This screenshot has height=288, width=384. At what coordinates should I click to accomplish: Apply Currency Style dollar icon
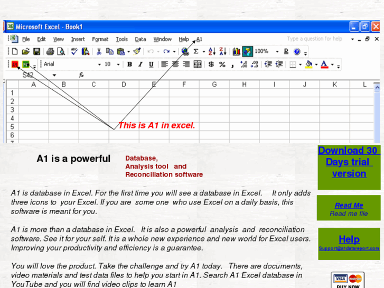click(211, 64)
